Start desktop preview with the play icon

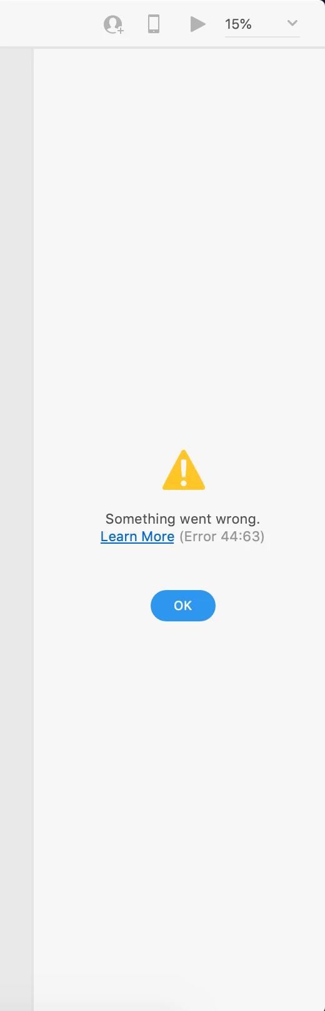(197, 24)
